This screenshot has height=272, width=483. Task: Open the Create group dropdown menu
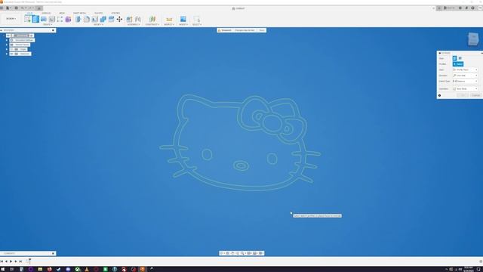pos(47,24)
